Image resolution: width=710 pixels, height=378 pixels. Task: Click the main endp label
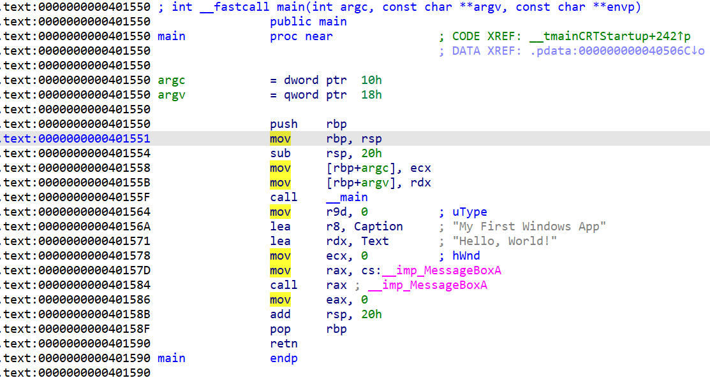pyautogui.click(x=172, y=358)
